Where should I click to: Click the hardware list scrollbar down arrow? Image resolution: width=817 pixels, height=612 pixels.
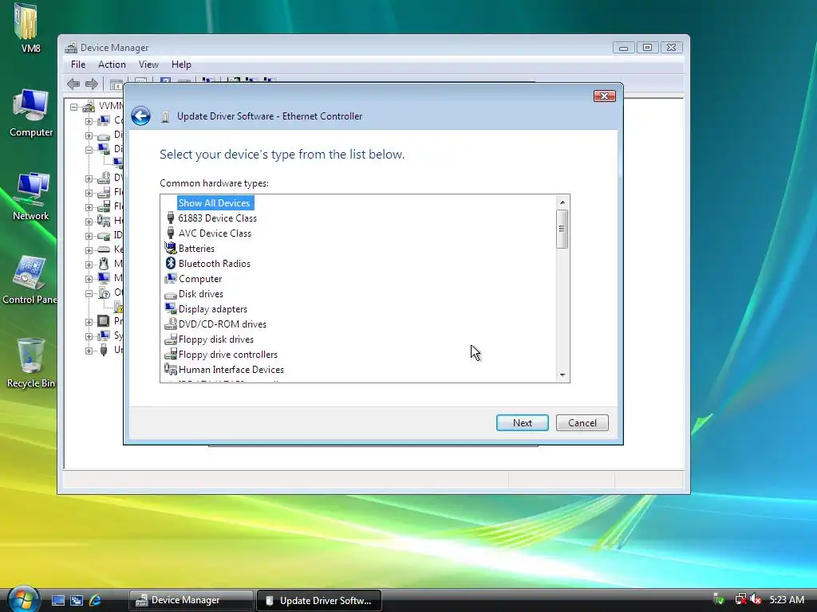562,375
